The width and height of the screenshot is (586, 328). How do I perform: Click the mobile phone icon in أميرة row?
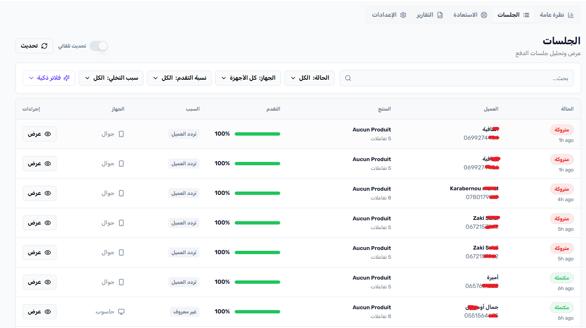(121, 282)
